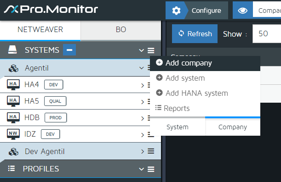Click the IDZ NW monitor icon
281x182 pixels.
coord(13,134)
